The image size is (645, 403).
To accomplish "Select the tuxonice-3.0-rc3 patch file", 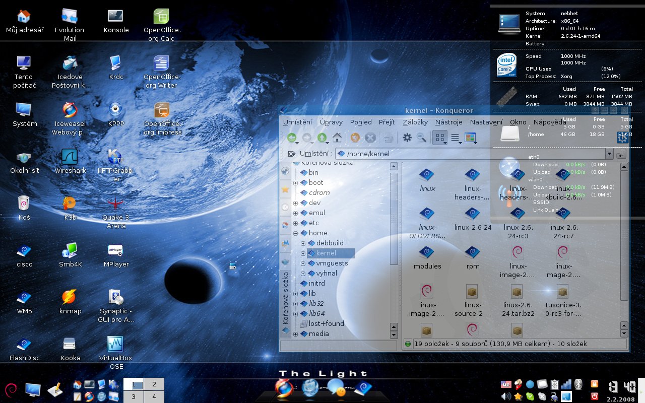I will tap(563, 301).
